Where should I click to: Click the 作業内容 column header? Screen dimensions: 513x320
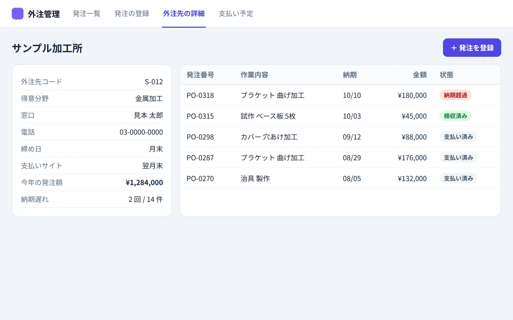(254, 75)
